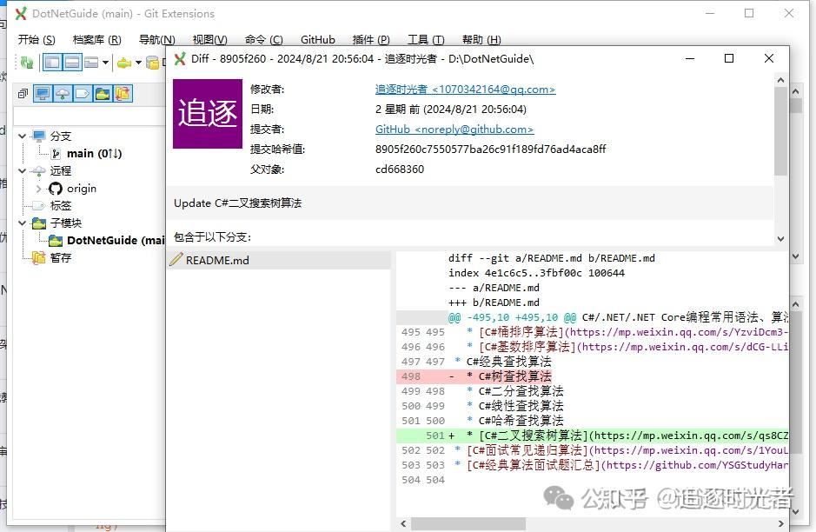Click the Git Extensions logo in Diff titlebar
This screenshot has height=532, width=816.
pos(180,59)
